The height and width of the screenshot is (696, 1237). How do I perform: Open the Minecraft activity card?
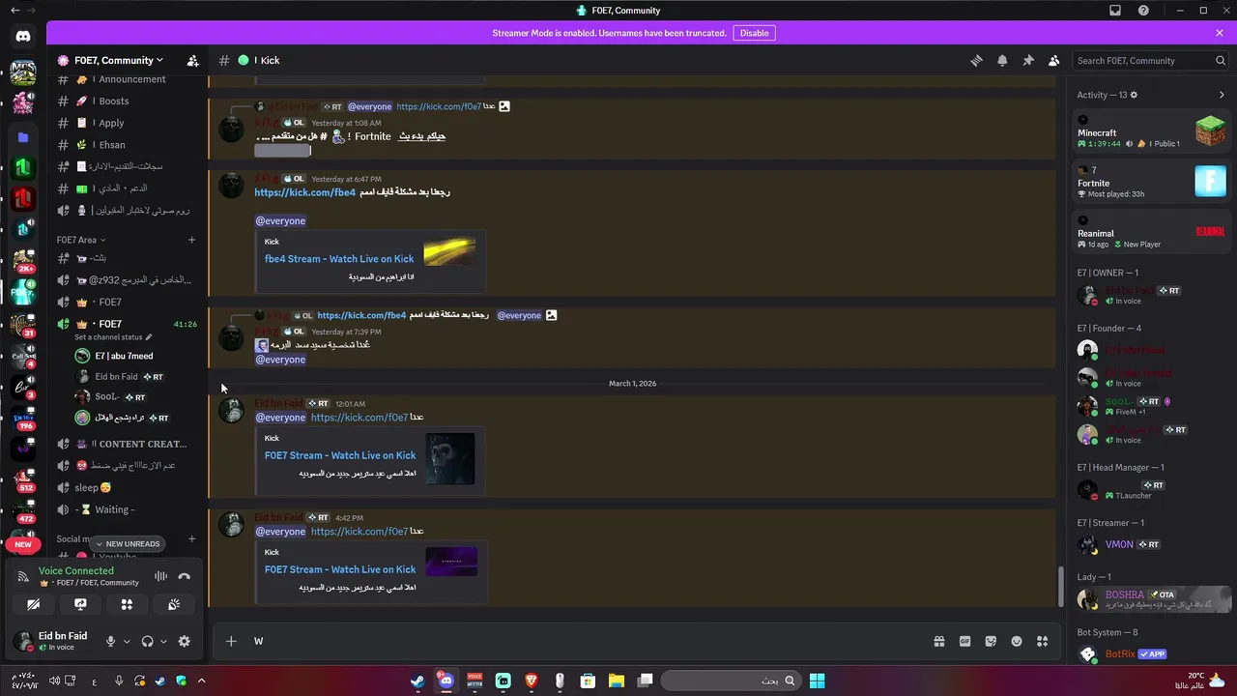click(x=1152, y=131)
